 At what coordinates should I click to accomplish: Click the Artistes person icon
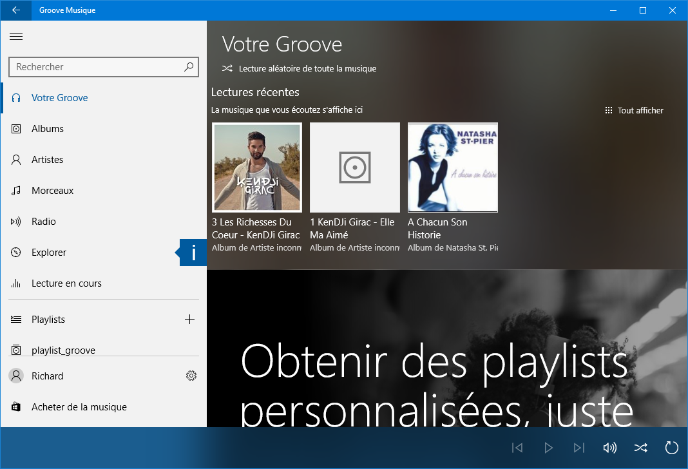[16, 160]
